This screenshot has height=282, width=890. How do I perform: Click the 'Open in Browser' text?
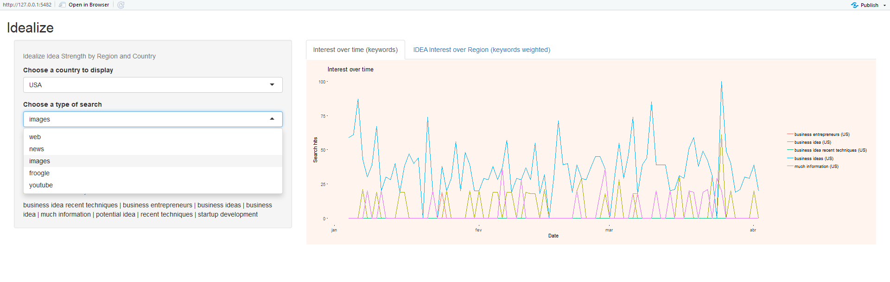coord(89,5)
